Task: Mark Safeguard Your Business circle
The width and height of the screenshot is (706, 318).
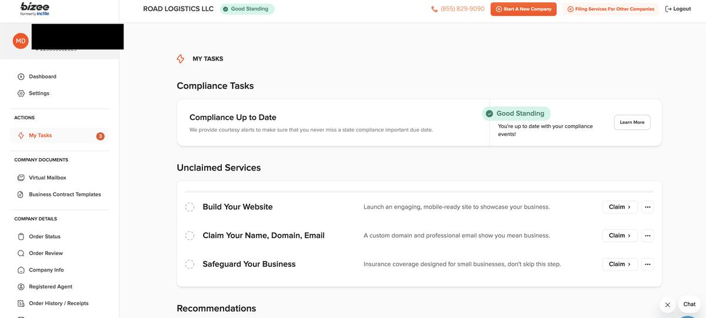Action: (x=189, y=265)
